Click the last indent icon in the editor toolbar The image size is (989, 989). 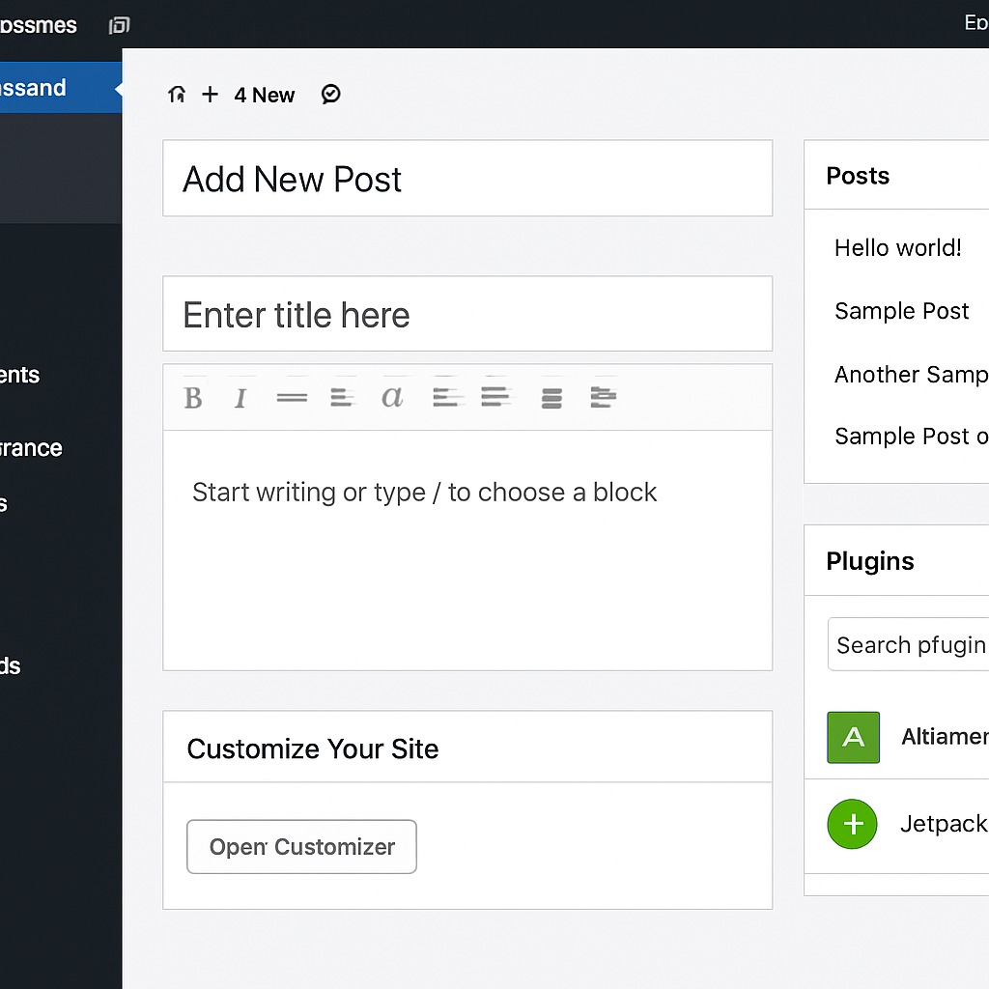coord(603,397)
